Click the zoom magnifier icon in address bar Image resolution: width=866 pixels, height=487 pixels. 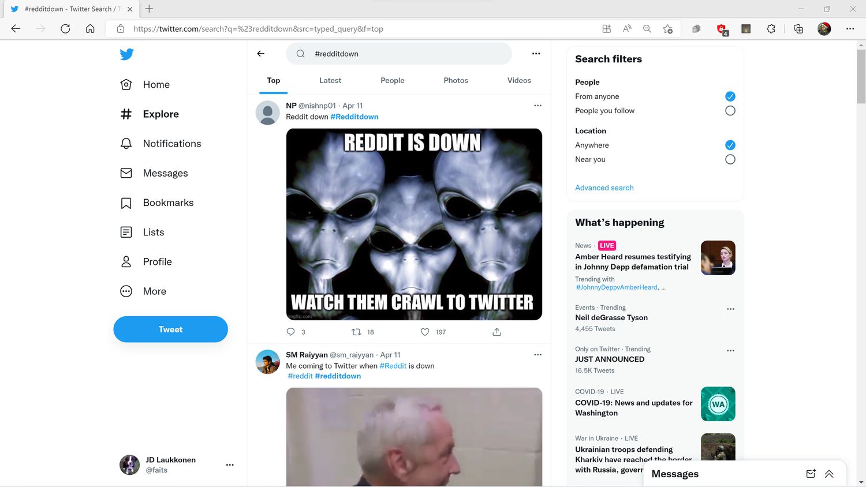(x=647, y=29)
